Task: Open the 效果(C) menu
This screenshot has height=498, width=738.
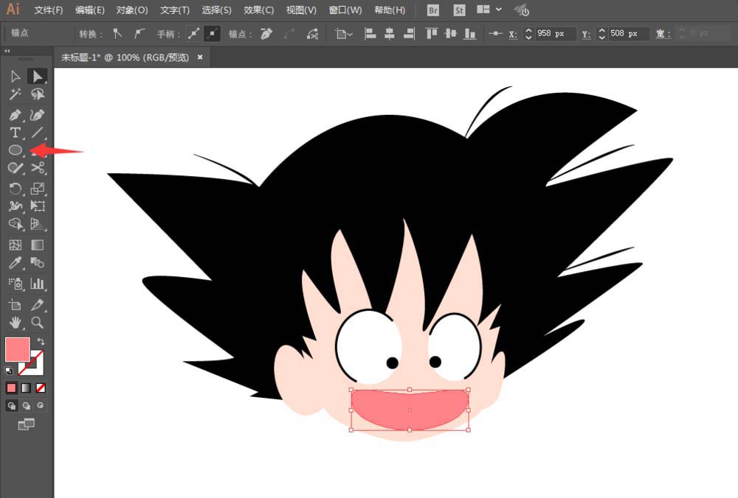Action: click(259, 10)
